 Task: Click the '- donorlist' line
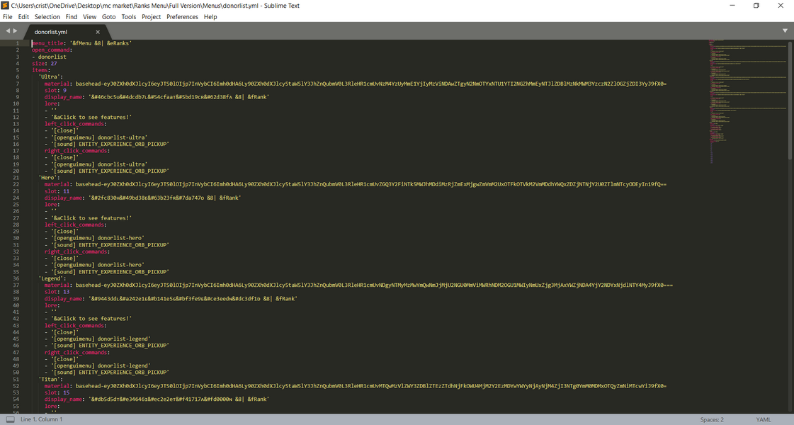coord(49,57)
